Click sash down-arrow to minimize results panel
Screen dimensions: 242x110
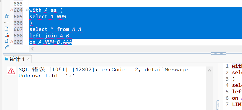click(222, 53)
